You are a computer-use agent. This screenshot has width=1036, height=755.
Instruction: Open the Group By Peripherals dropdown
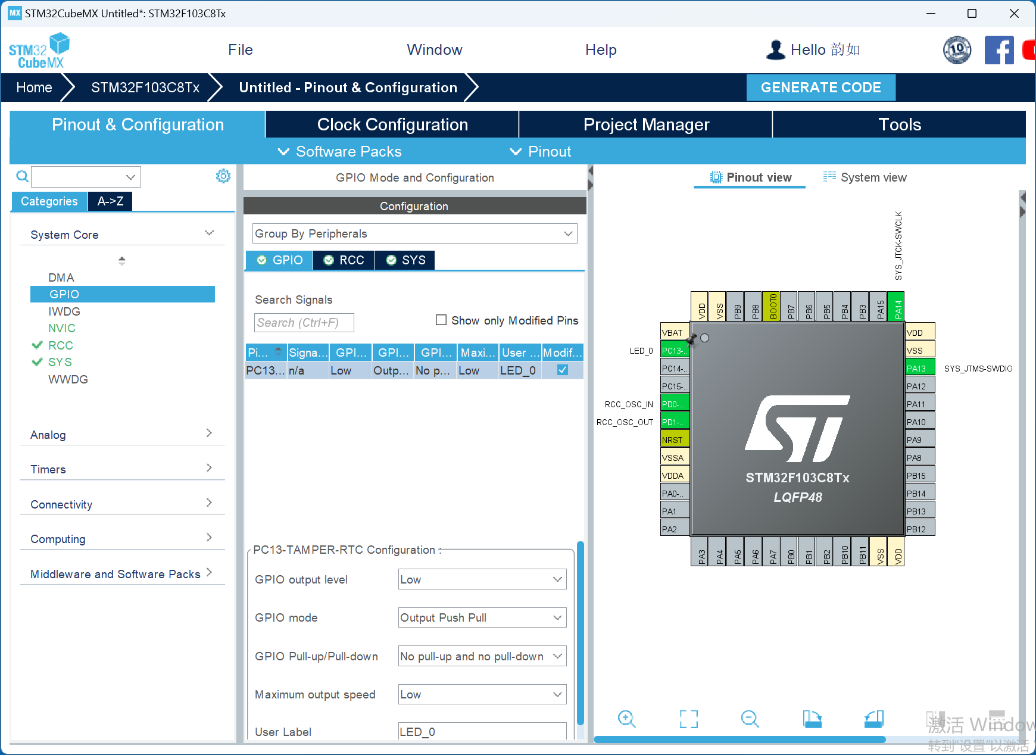[x=415, y=233]
